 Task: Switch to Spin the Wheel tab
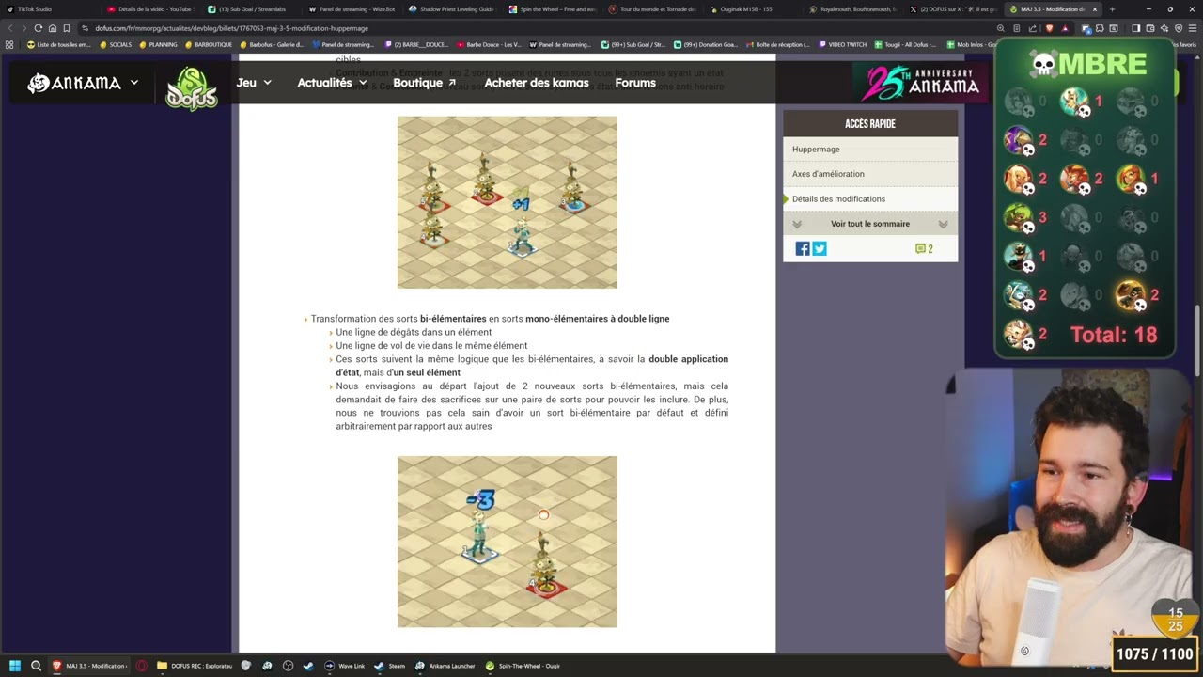tap(553, 9)
